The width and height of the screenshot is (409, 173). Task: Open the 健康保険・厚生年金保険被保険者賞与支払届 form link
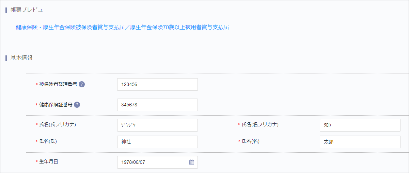click(122, 28)
